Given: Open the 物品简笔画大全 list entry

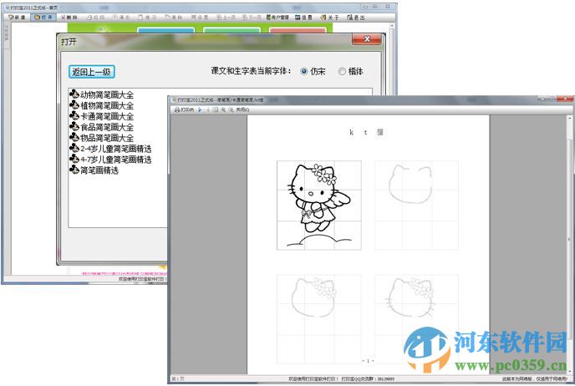Looking at the screenshot, I should tap(102, 138).
